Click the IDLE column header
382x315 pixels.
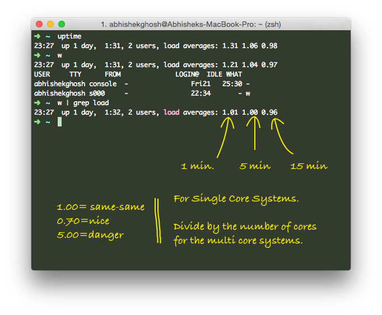[x=215, y=74]
